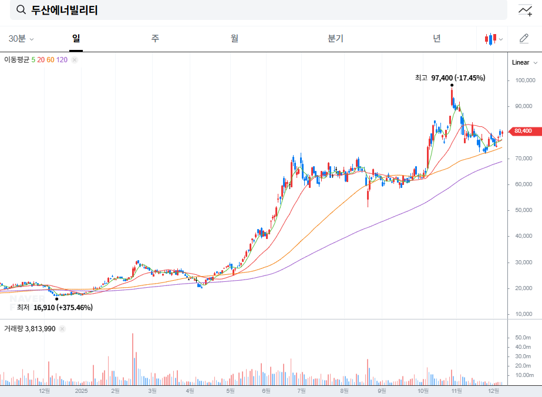Select the 60-day moving average value
This screenshot has width=542, height=397.
[x=51, y=60]
